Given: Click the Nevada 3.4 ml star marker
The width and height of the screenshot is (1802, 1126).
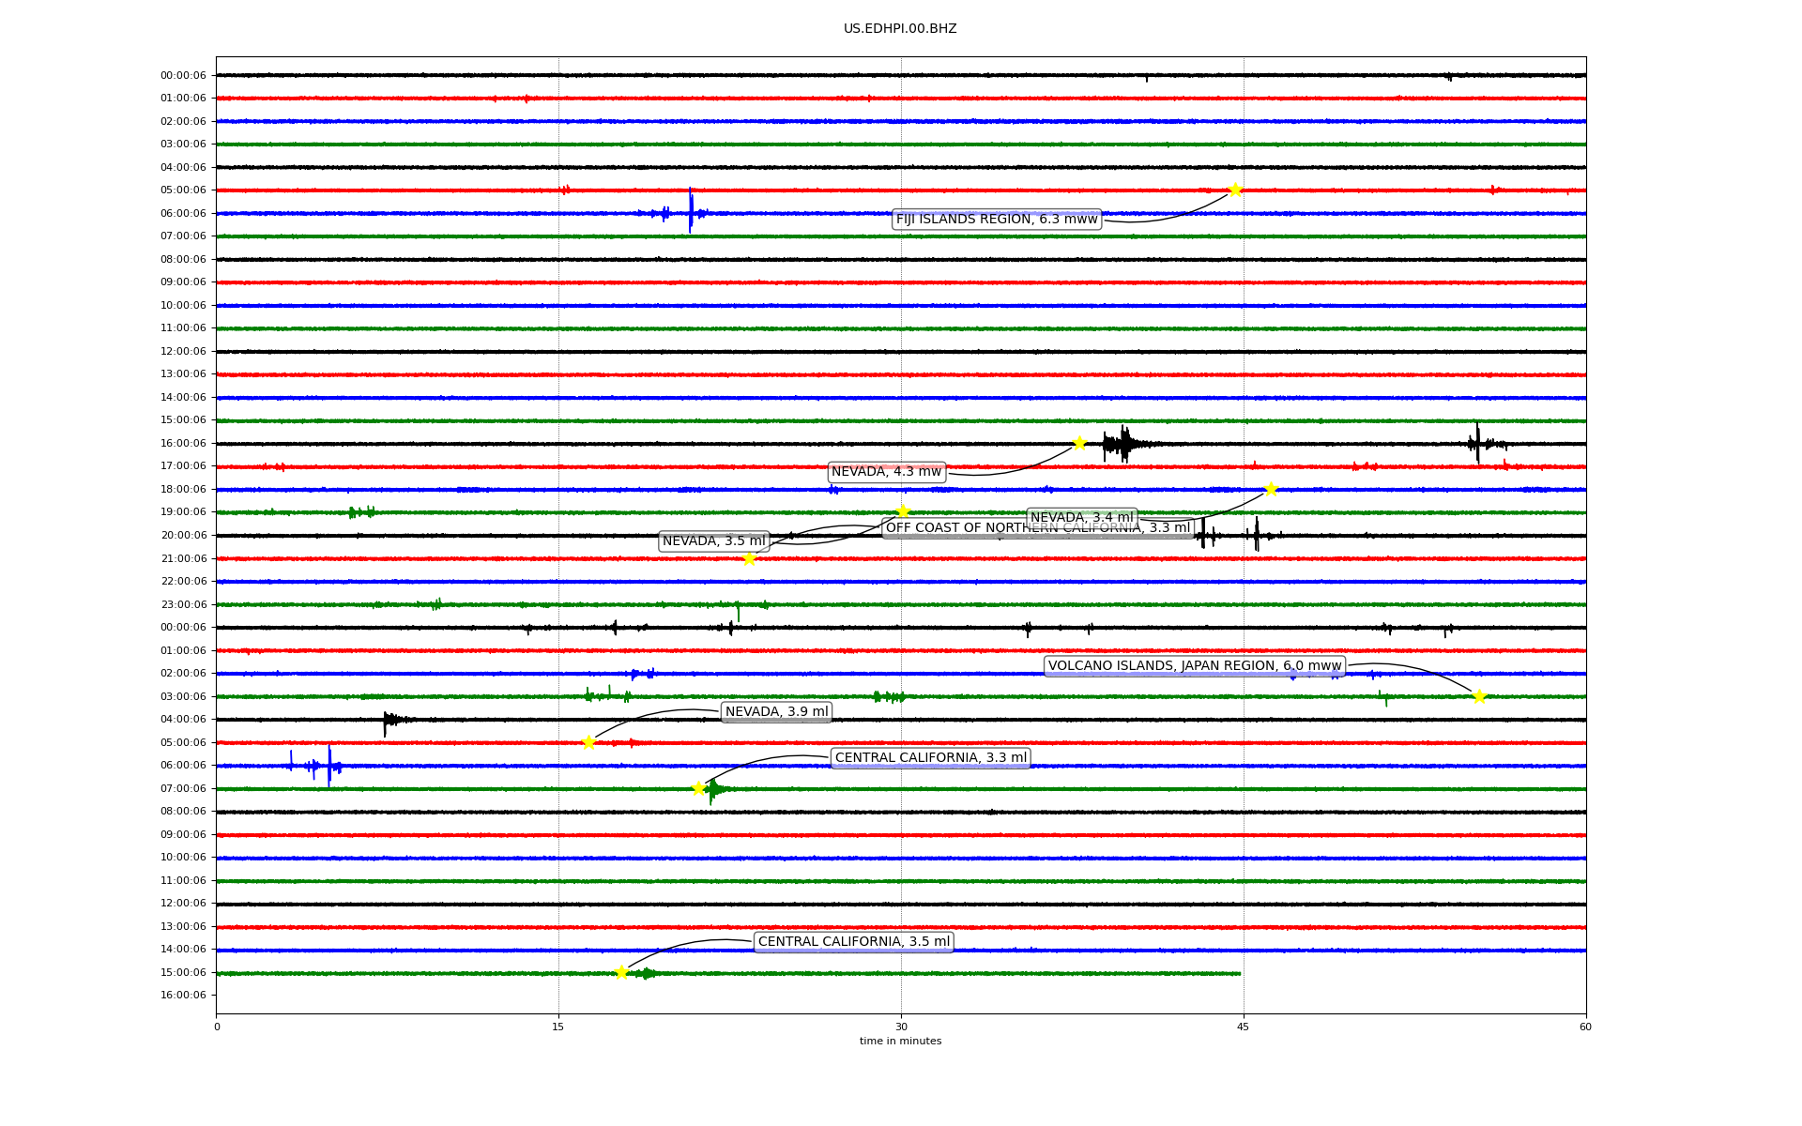Looking at the screenshot, I should pyautogui.click(x=1271, y=489).
